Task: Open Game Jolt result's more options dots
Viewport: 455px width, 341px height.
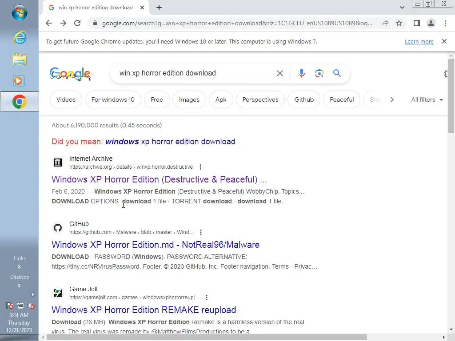Action: tap(207, 297)
